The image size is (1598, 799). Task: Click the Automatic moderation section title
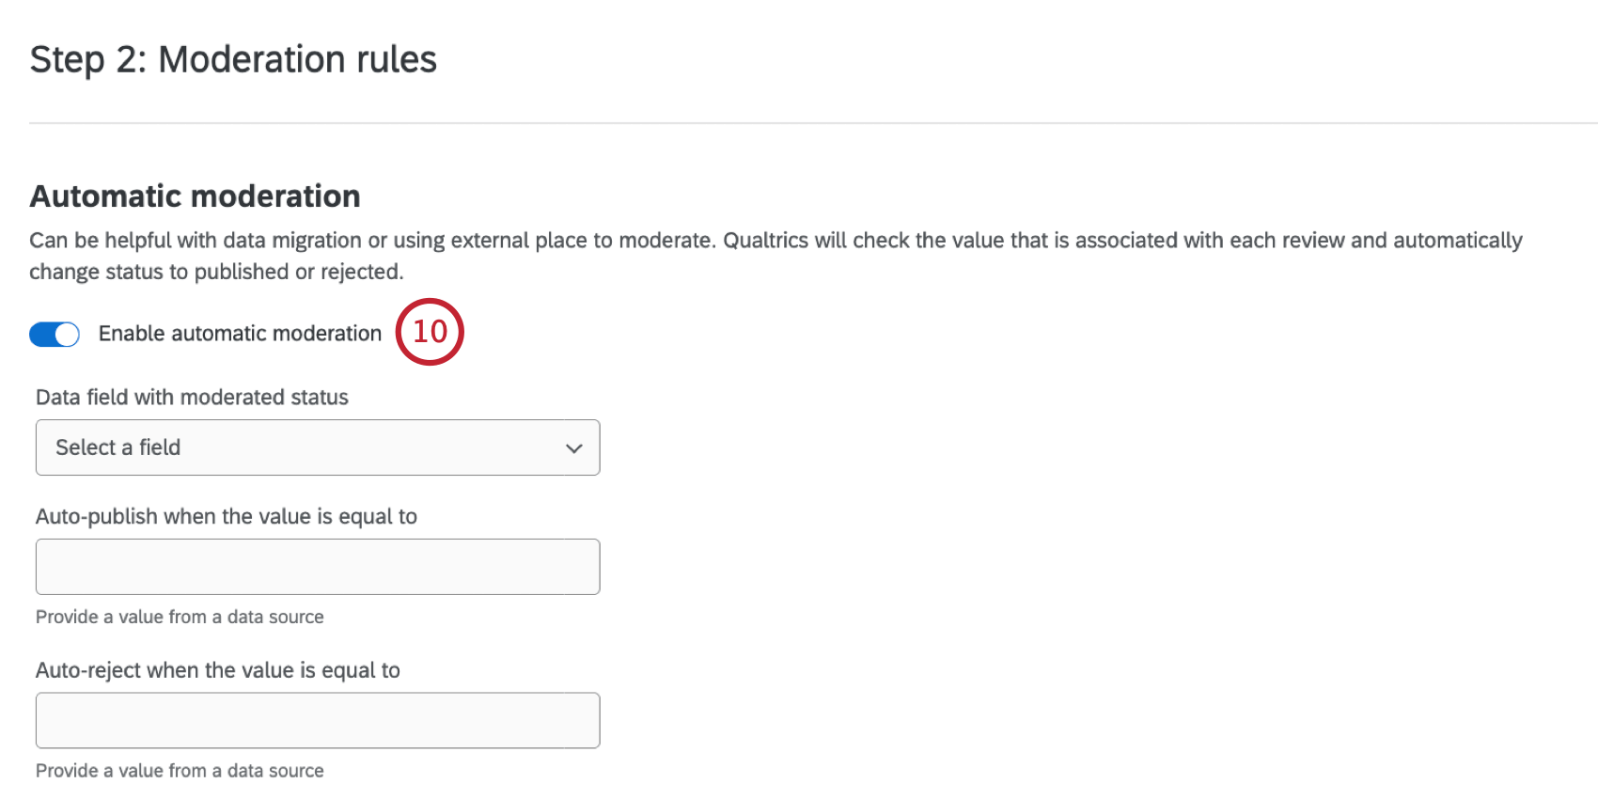(195, 196)
